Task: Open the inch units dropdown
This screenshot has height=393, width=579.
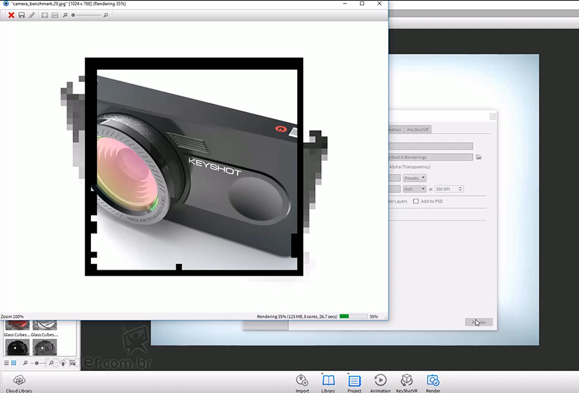Action: point(415,189)
